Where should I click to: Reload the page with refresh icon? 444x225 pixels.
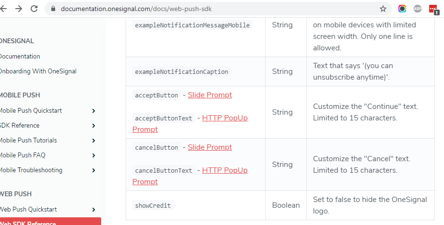[34, 9]
